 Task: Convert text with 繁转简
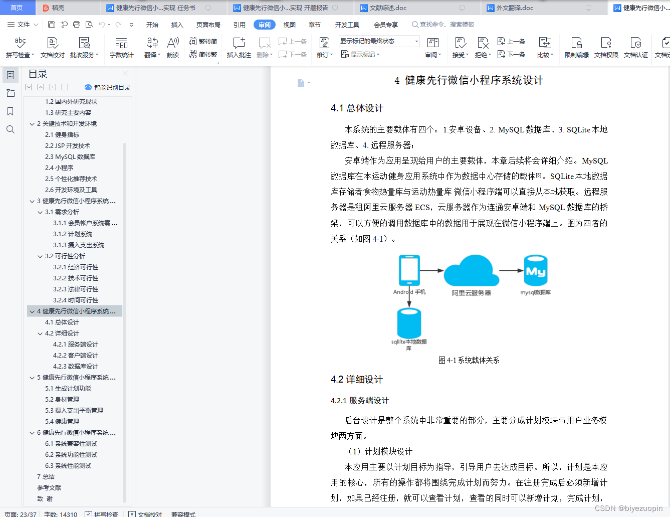point(203,42)
